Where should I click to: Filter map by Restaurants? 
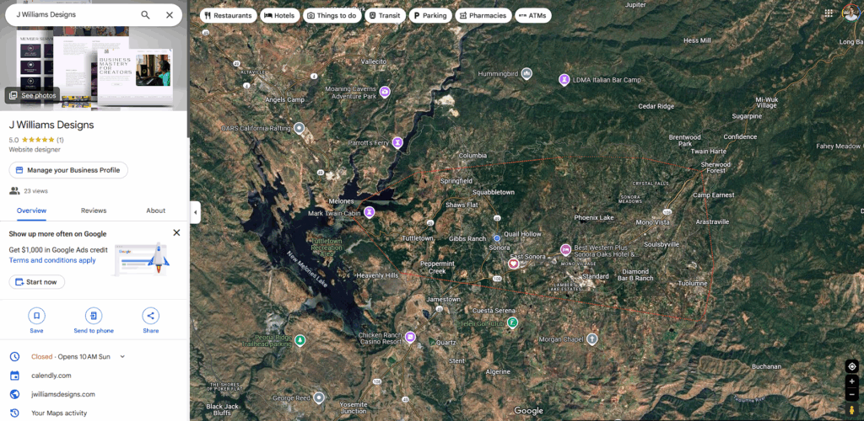(228, 15)
